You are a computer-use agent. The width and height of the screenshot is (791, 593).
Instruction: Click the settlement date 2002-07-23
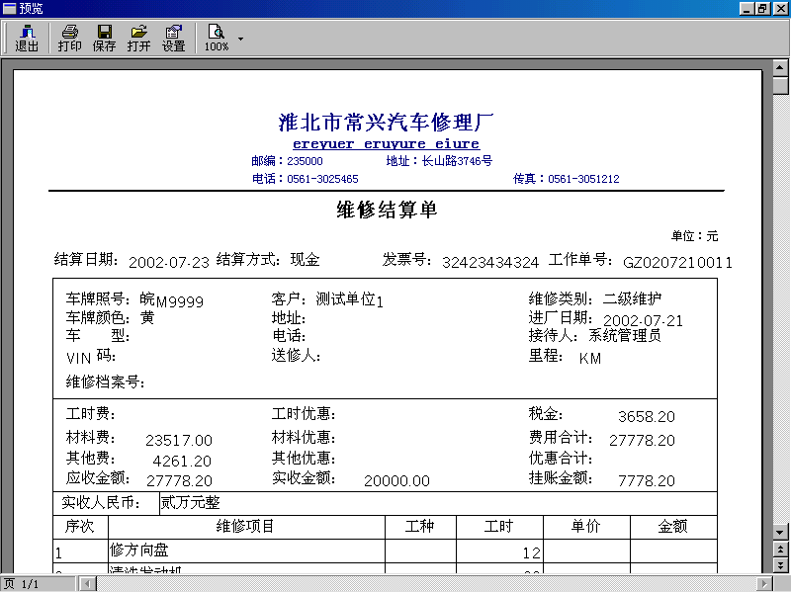[169, 262]
